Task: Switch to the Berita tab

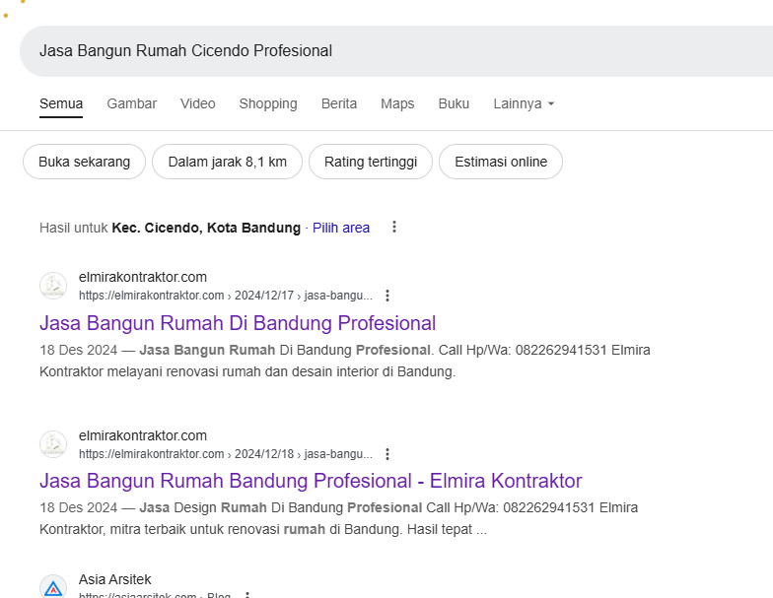Action: click(x=339, y=104)
